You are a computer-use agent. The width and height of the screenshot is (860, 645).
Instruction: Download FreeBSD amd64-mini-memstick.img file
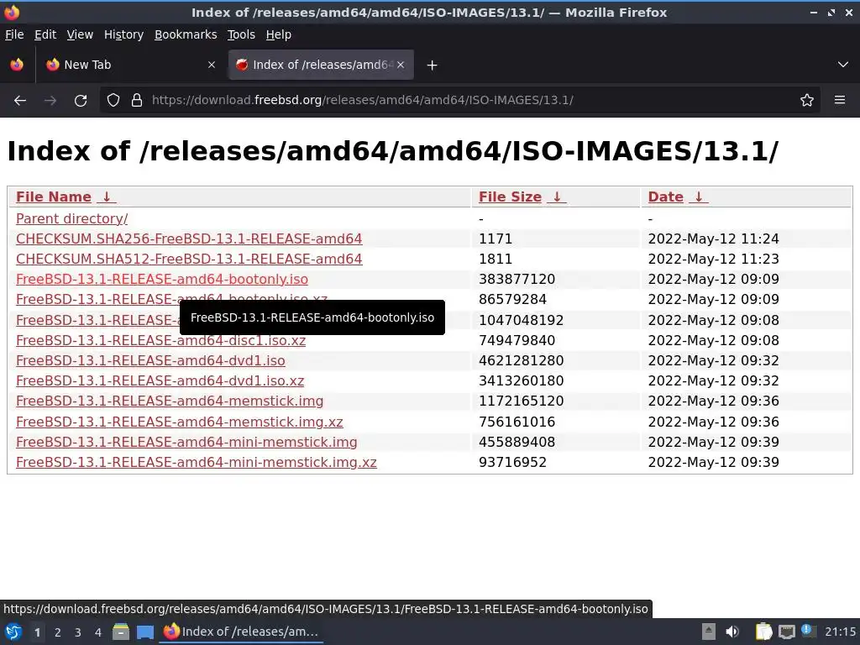186,442
